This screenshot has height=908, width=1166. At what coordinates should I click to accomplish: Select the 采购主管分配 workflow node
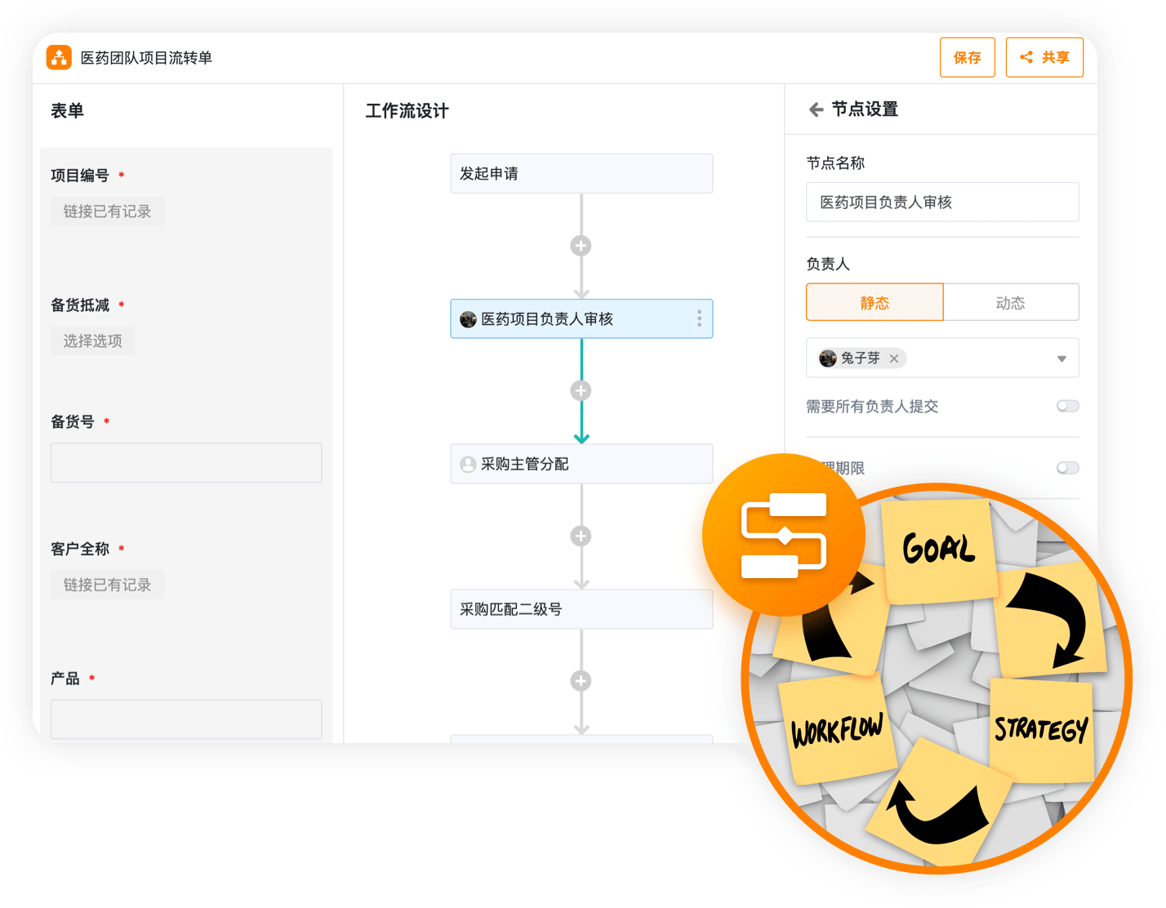pos(581,464)
